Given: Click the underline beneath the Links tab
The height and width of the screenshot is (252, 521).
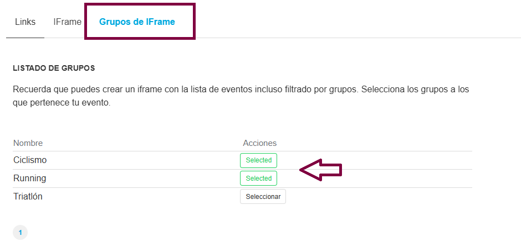Looking at the screenshot, I should (25, 38).
